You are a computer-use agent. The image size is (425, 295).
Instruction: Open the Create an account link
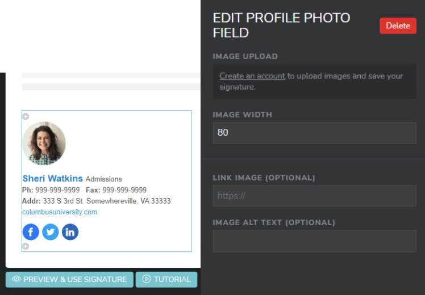pos(252,76)
